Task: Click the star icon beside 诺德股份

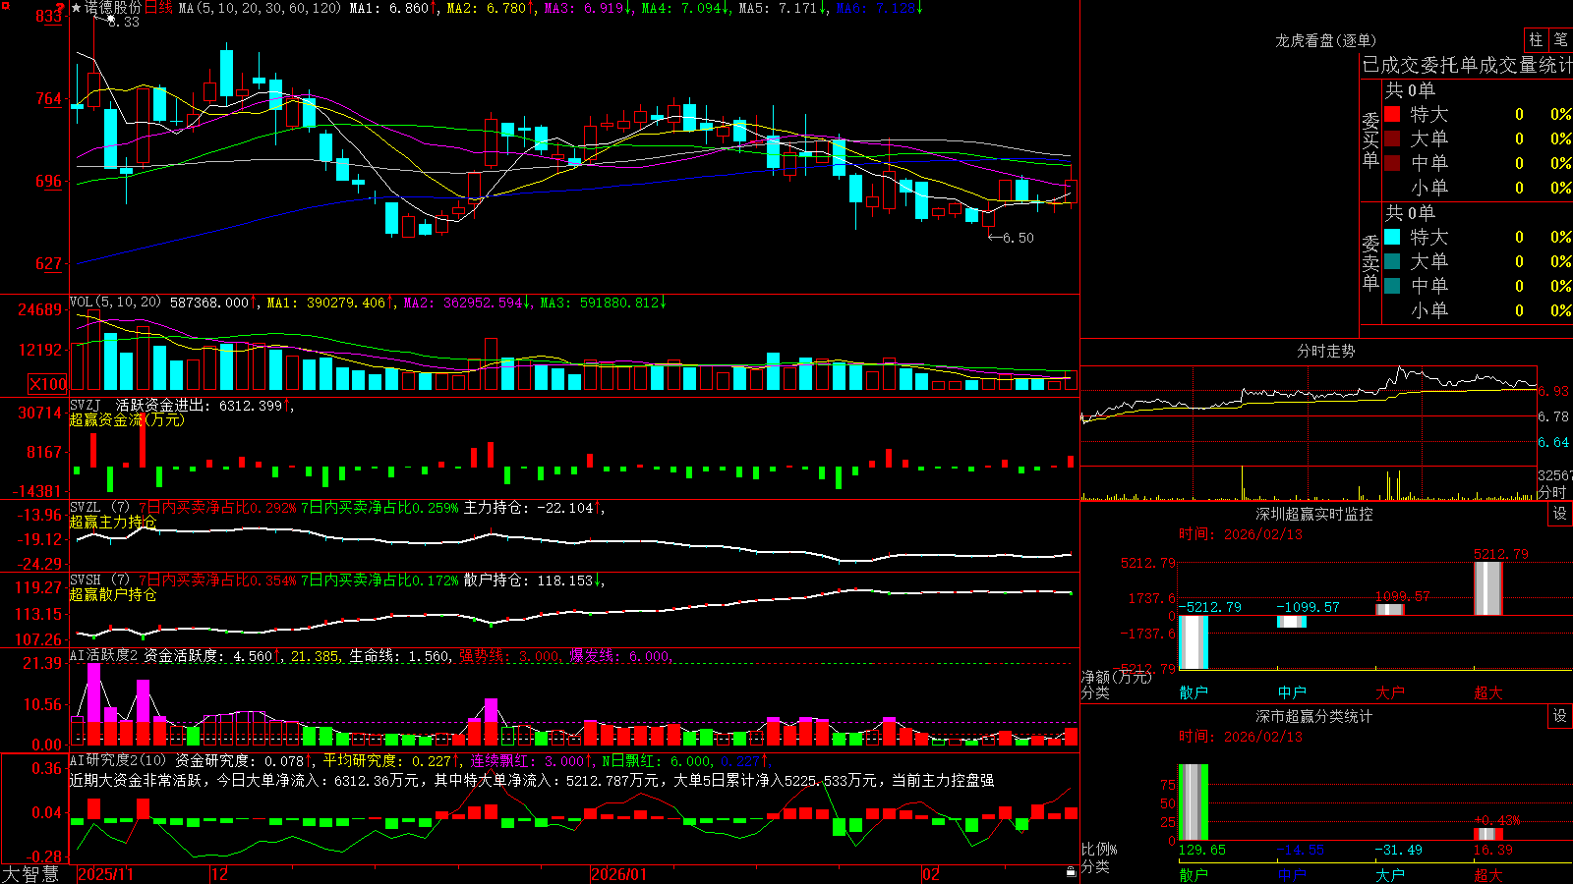Action: (x=77, y=8)
